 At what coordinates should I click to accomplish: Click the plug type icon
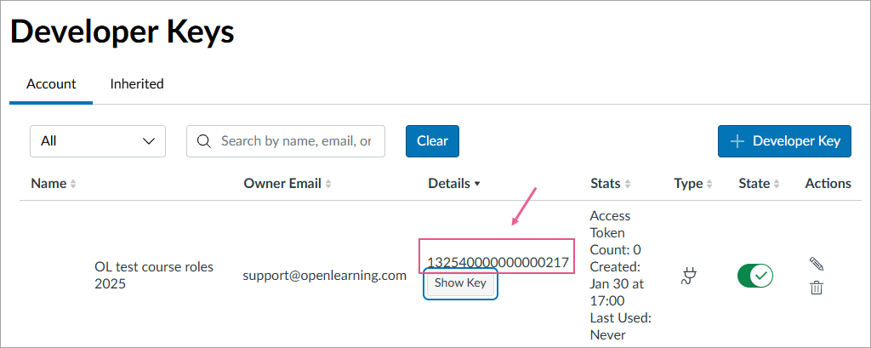(x=689, y=276)
